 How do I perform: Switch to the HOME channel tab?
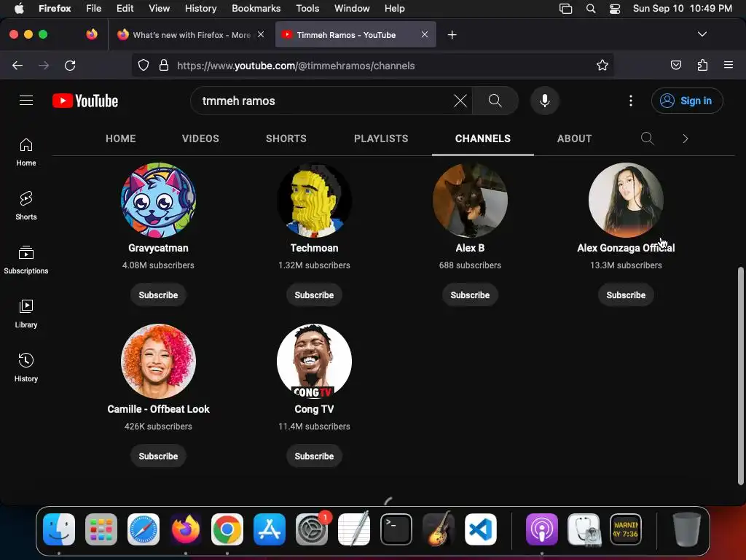click(120, 139)
